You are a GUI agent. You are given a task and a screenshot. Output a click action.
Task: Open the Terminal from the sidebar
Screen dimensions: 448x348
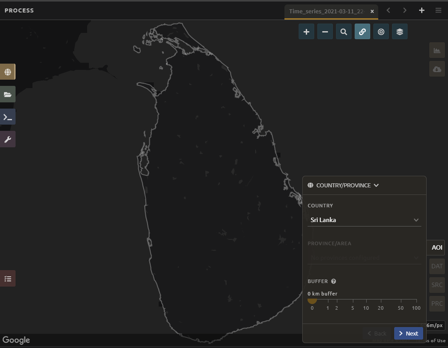pyautogui.click(x=8, y=117)
